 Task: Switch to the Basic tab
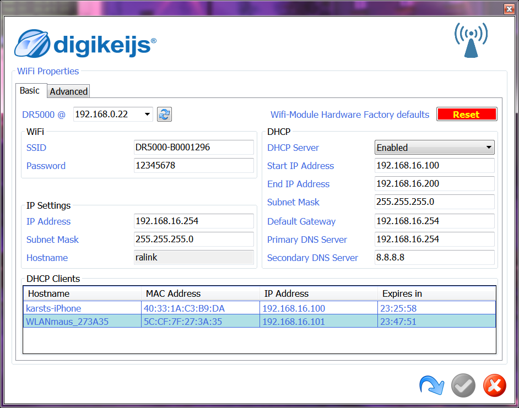pyautogui.click(x=30, y=91)
